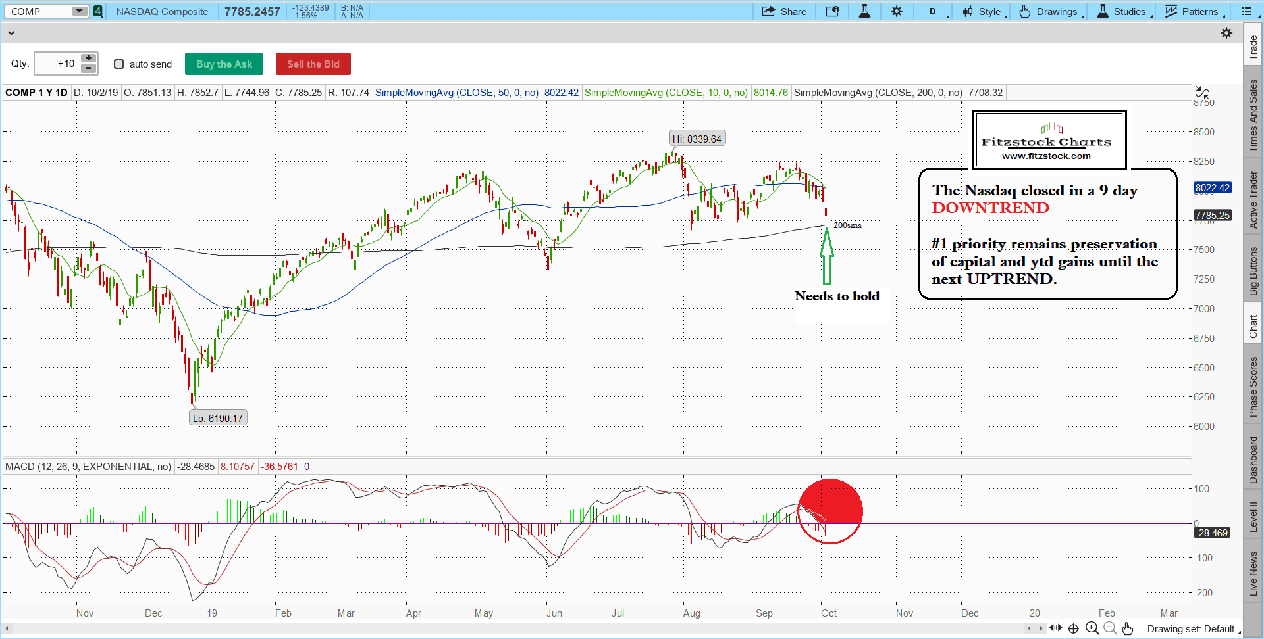Open chart settings gear in the blue toolbar
The width and height of the screenshot is (1264, 639).
[x=897, y=11]
